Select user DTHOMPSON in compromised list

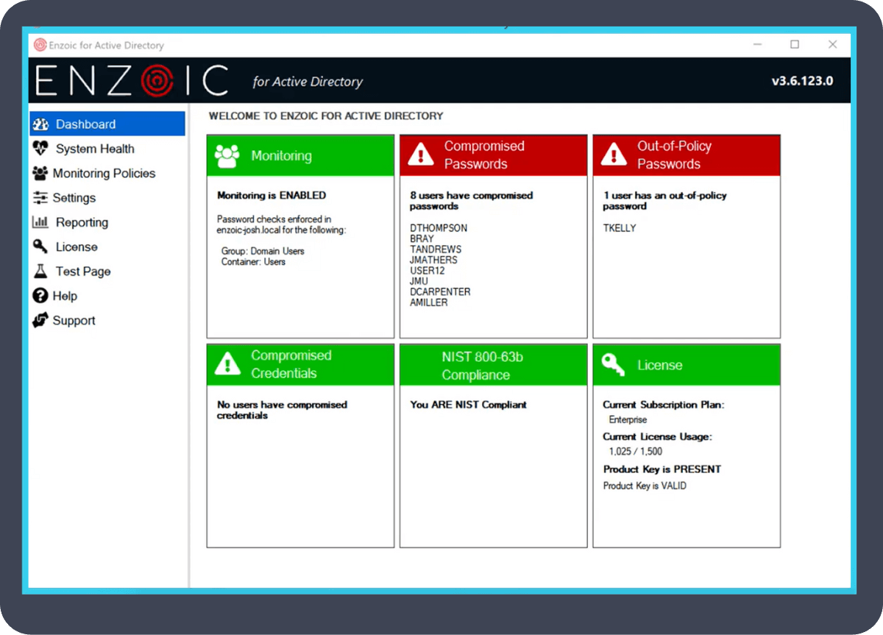[x=439, y=228]
